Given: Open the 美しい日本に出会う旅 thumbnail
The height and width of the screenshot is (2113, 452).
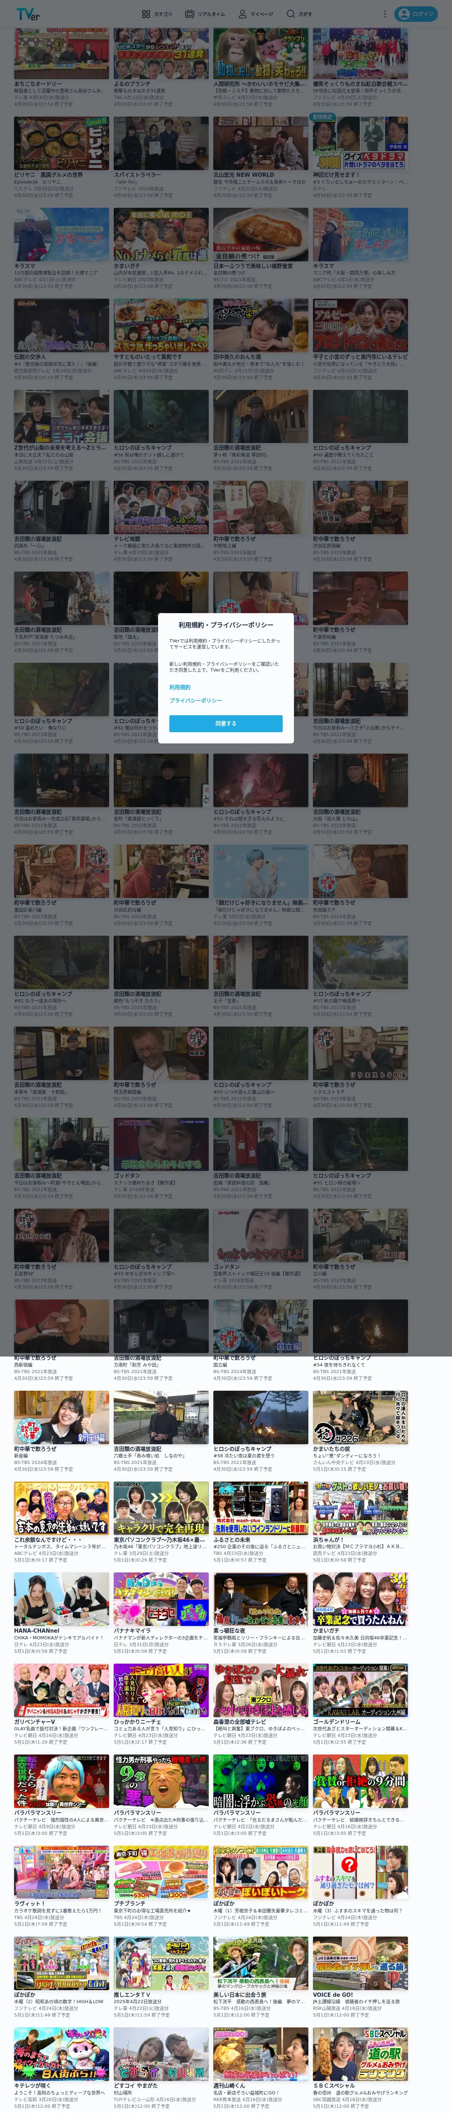Looking at the screenshot, I should [261, 1964].
